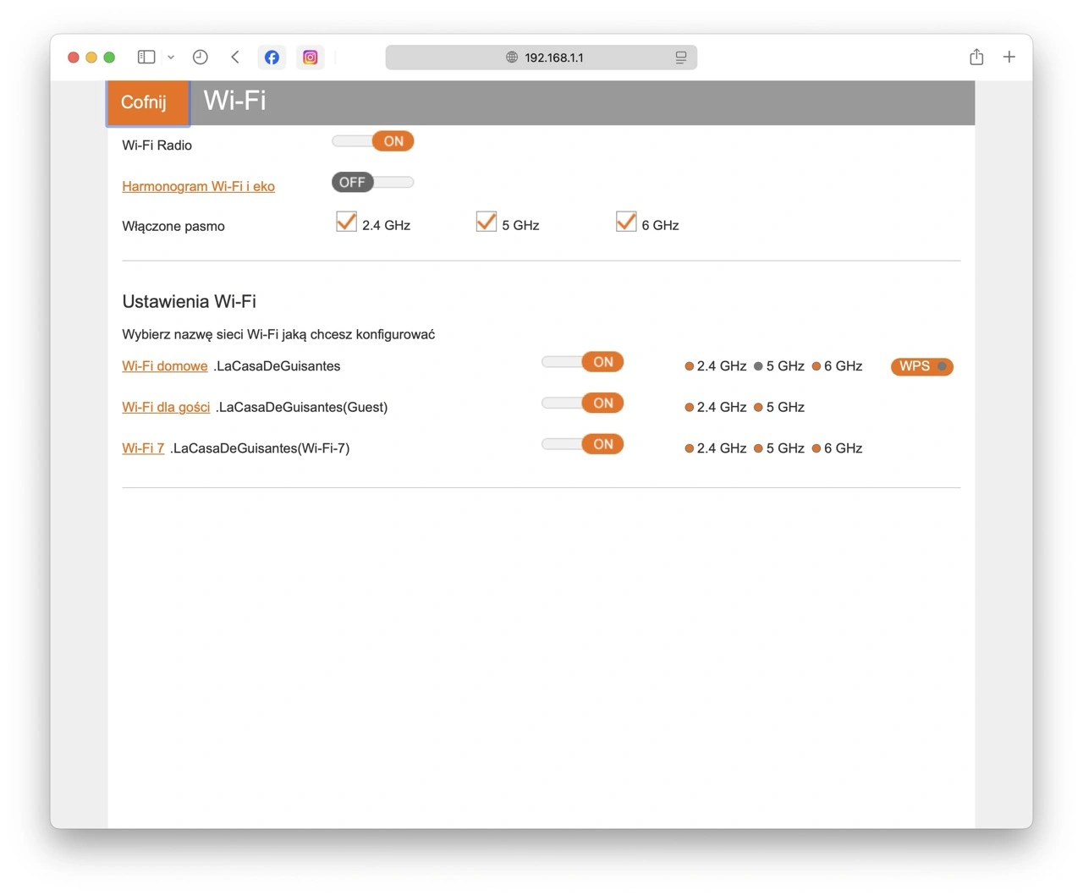Open the Wi-Fi 7 settings link
Image resolution: width=1083 pixels, height=895 pixels.
[143, 448]
